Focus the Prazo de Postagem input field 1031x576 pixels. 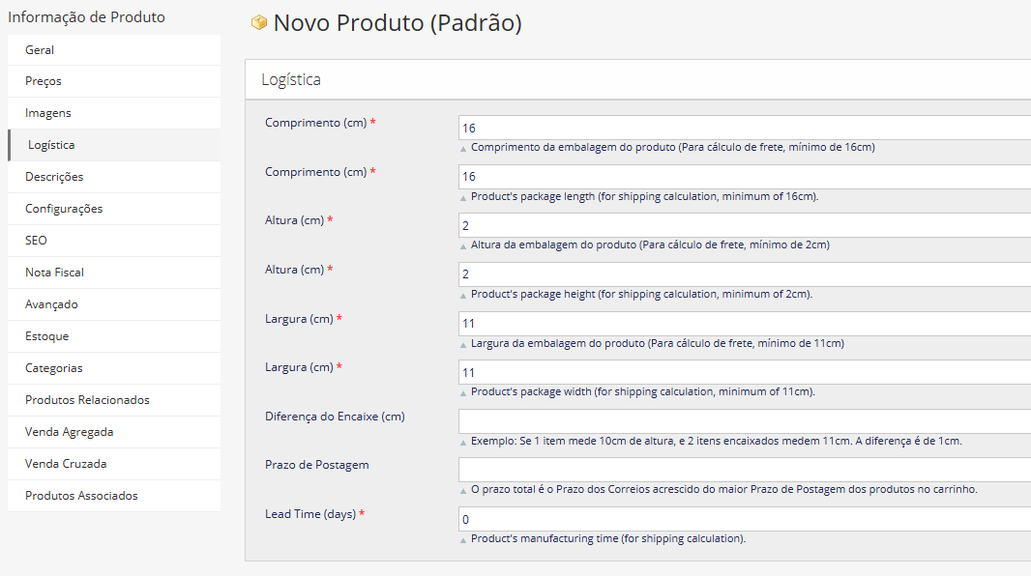[744, 470]
